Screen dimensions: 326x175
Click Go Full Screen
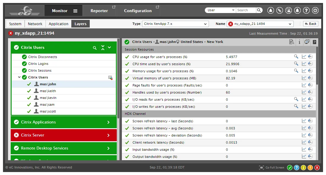pos(272,168)
